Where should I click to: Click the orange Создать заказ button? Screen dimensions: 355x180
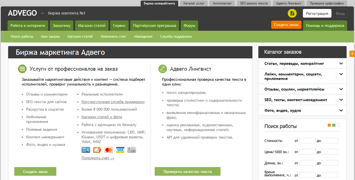(x=286, y=25)
